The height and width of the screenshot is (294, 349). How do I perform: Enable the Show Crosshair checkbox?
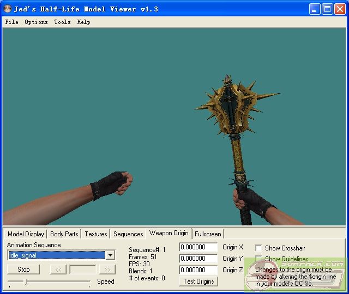coord(258,248)
